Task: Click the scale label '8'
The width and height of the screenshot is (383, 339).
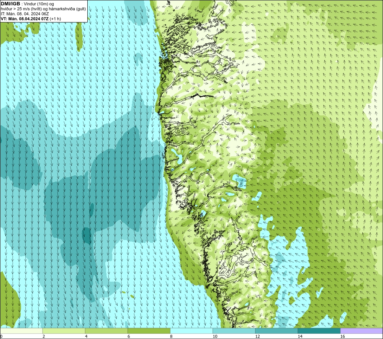Action: pos(171,336)
